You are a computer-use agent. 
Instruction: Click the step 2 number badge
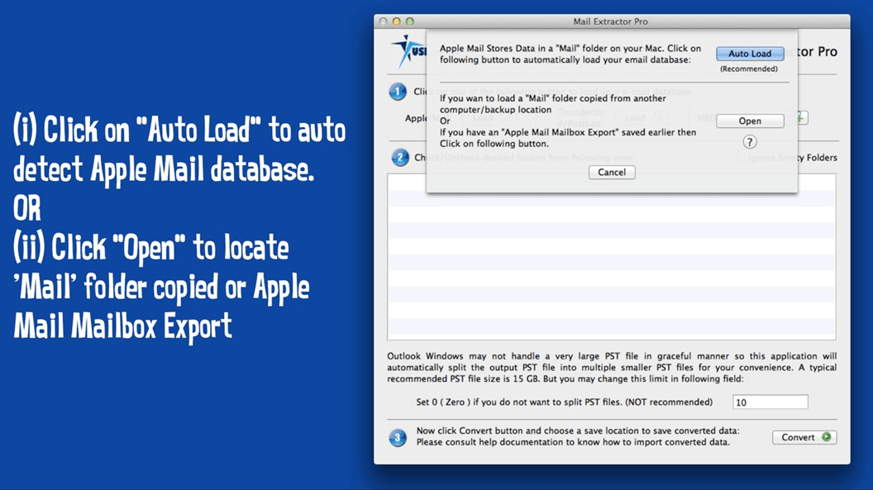coord(400,157)
